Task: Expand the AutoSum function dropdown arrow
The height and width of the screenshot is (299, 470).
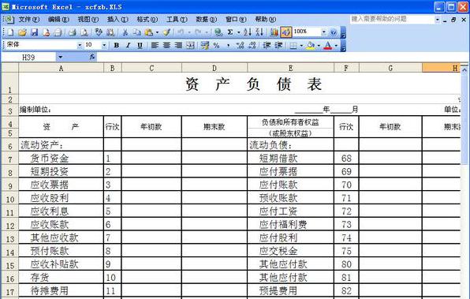Action: [239, 32]
